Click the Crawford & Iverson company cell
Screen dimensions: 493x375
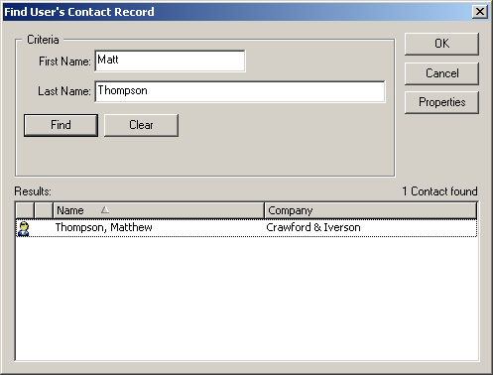click(x=313, y=227)
